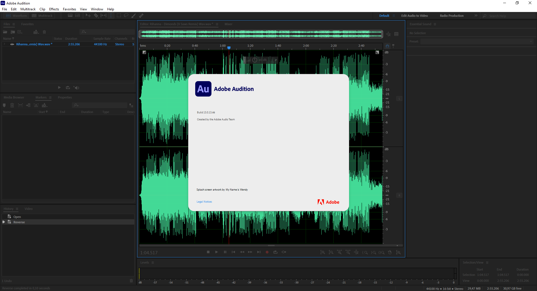Click Zoom In Amplitude icon
The width and height of the screenshot is (537, 291).
tap(323, 252)
